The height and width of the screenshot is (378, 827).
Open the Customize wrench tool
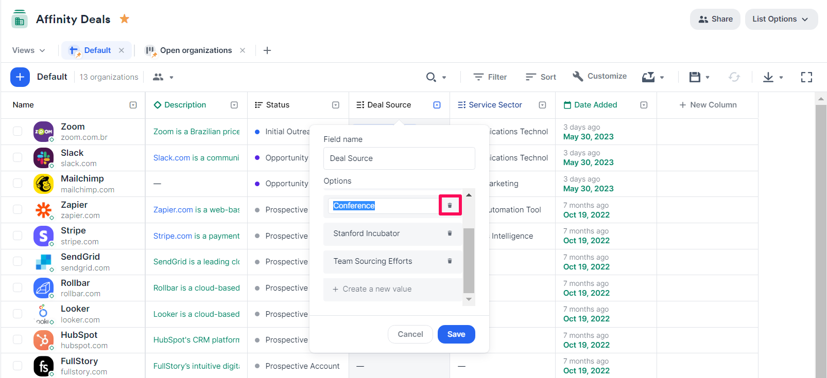pyautogui.click(x=599, y=76)
